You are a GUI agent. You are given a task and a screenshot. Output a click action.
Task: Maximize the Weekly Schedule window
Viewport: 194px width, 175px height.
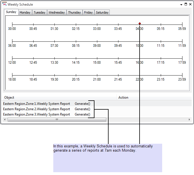(x=186, y=4)
